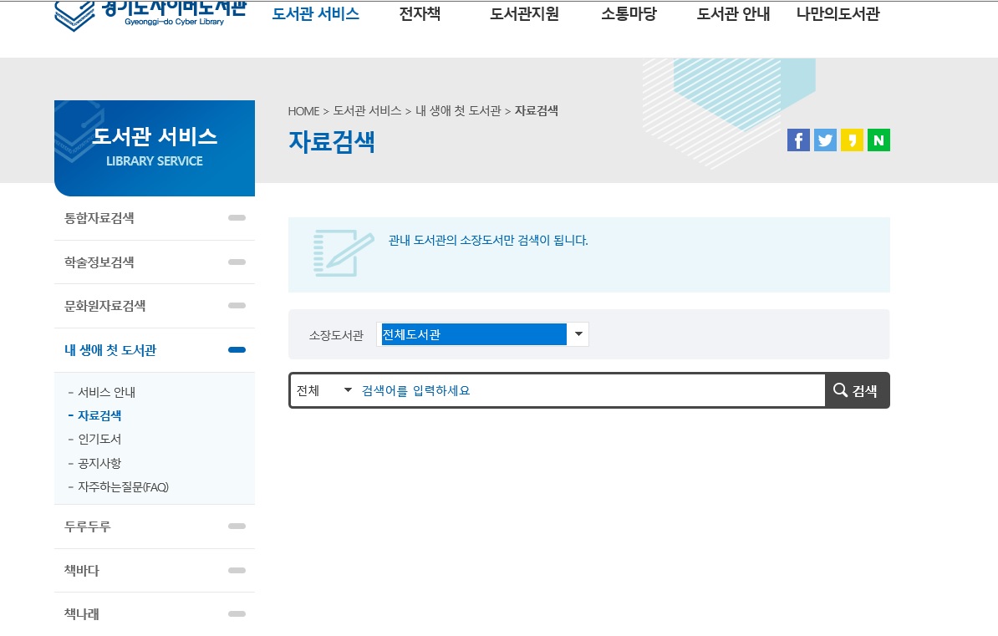Click the 도서관 서비스 LIBRARY SERVICE sidebar header
The image size is (998, 636).
point(155,148)
